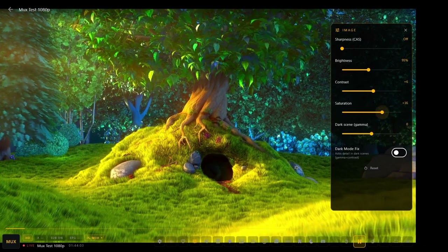This screenshot has width=448, height=252.
Task: Click the Brightness slider handle
Action: click(369, 70)
